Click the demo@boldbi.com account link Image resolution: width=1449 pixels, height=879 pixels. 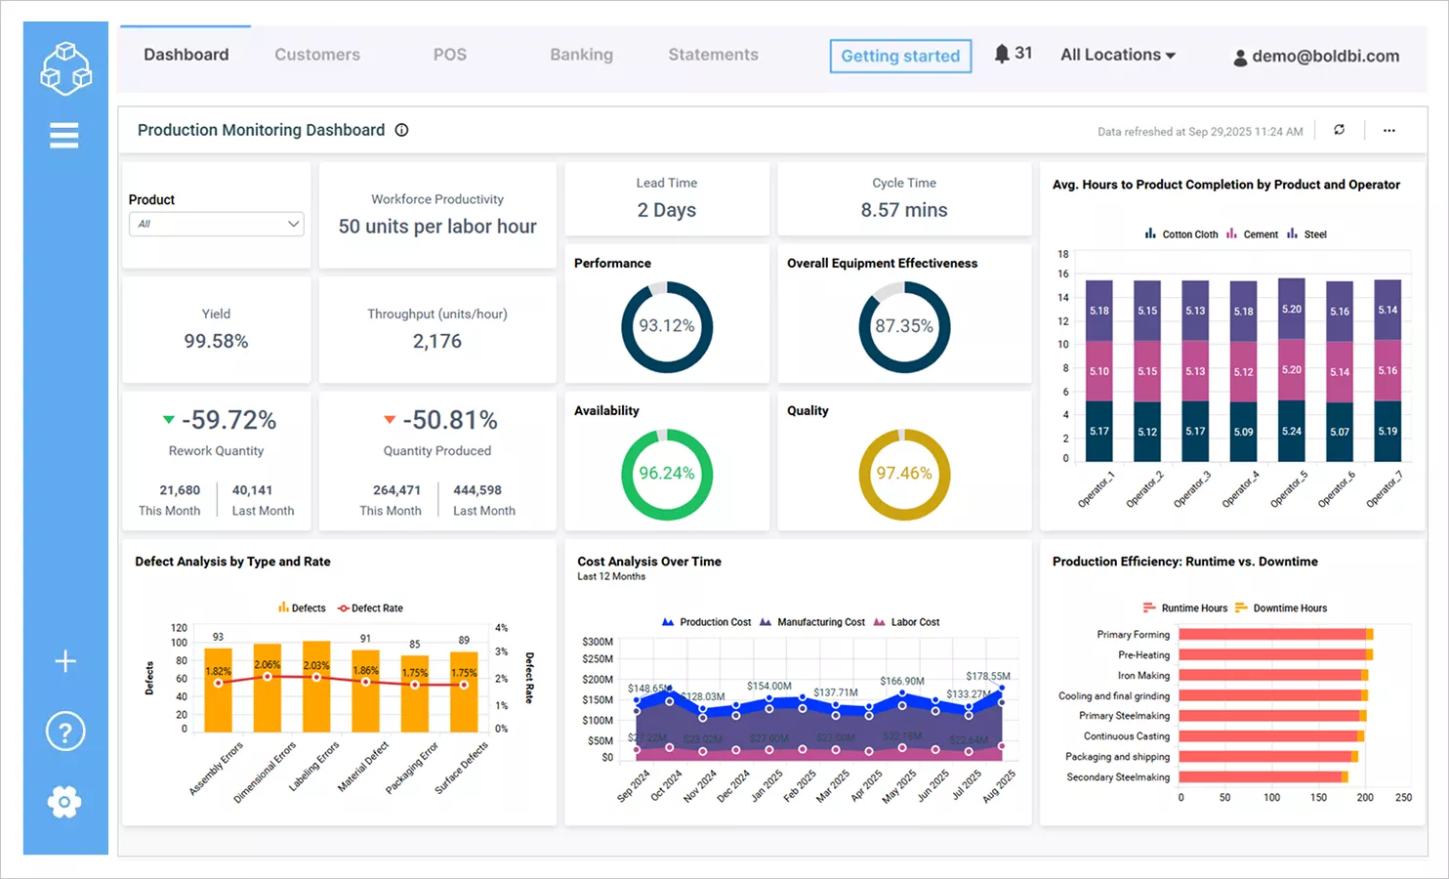(1316, 56)
